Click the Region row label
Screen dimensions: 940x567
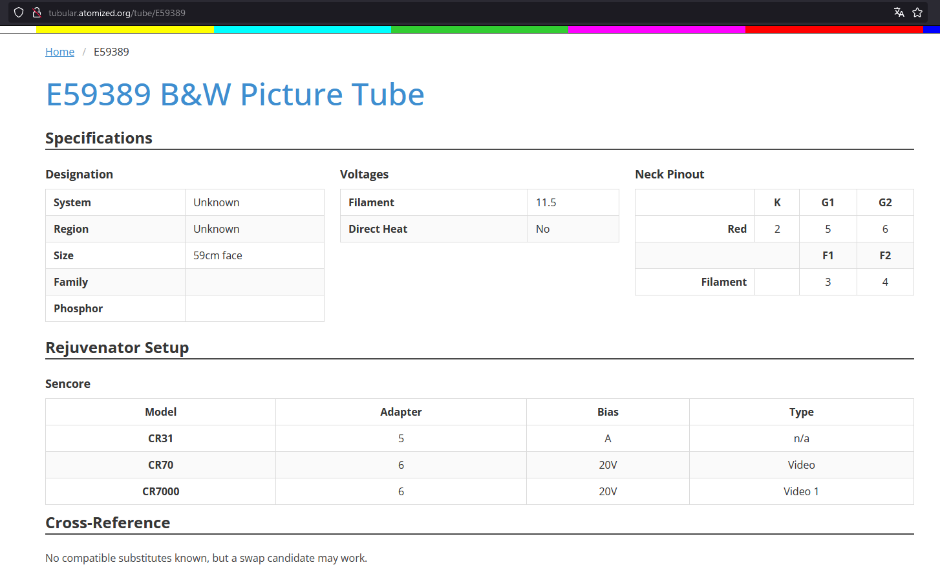click(x=71, y=229)
